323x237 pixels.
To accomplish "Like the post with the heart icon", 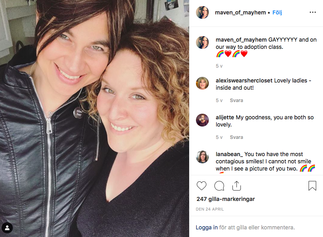I will coord(202,186).
